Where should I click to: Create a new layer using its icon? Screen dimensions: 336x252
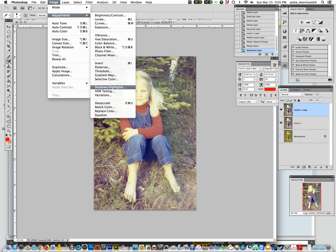(321, 167)
